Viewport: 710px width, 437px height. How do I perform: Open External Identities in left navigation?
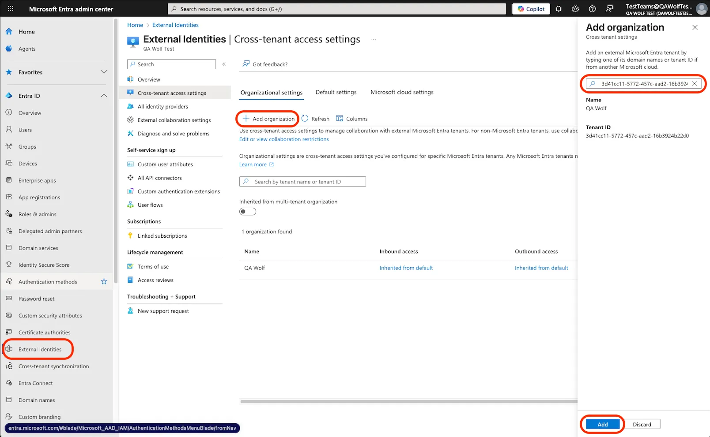(x=40, y=350)
